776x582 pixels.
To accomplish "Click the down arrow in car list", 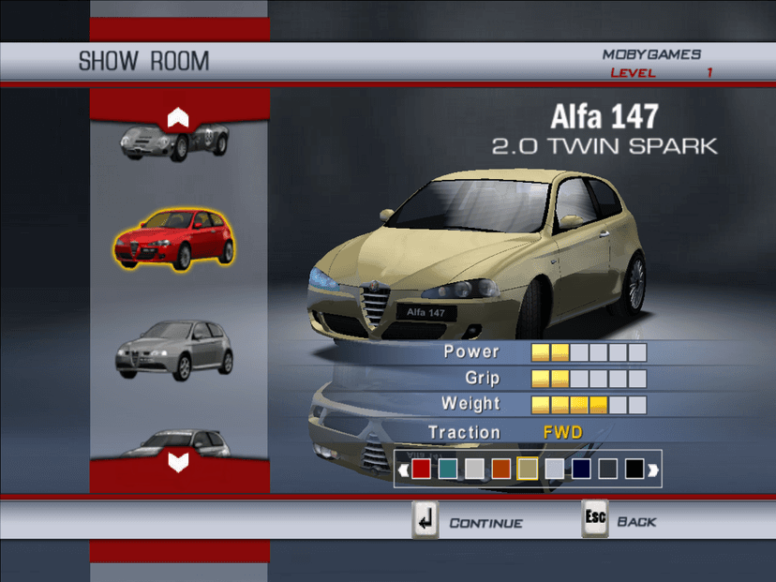I will coord(178,462).
